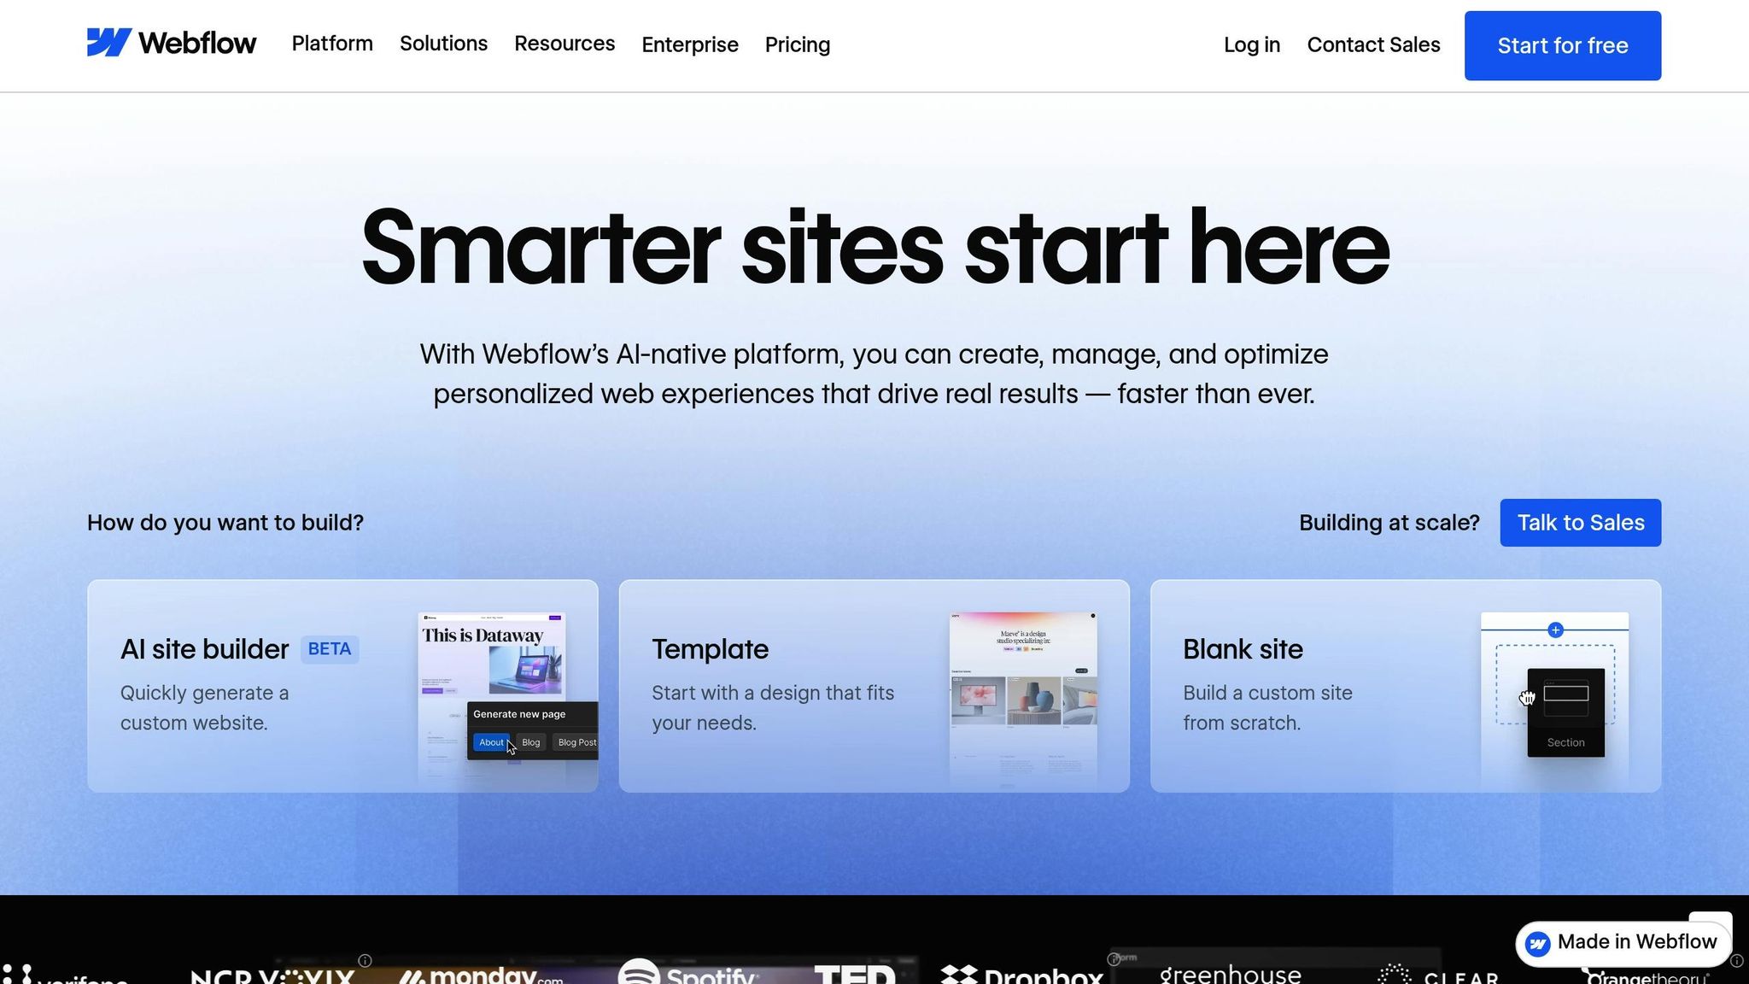Viewport: 1749px width, 984px height.
Task: Click Contact Sales
Action: (1373, 44)
